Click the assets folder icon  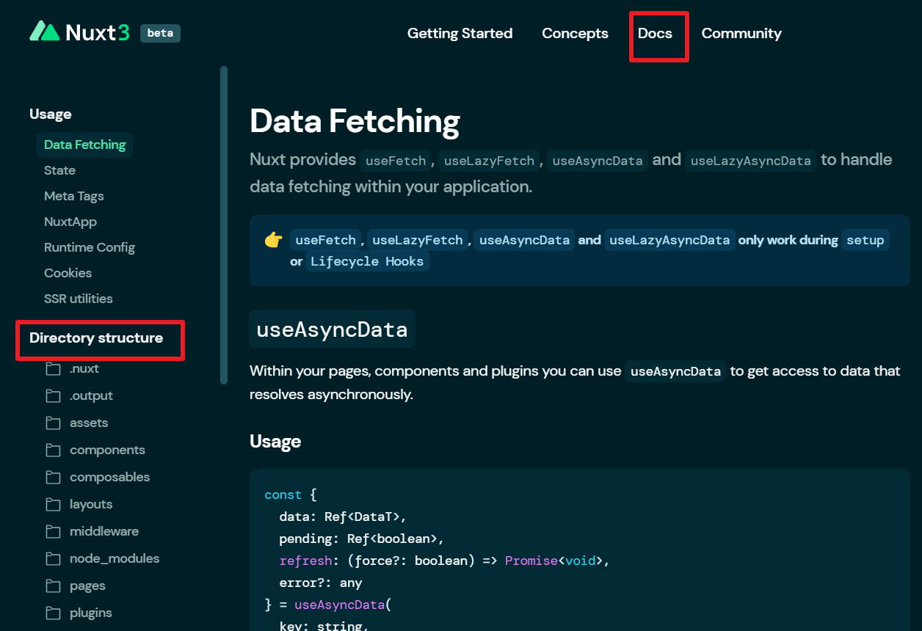tap(53, 423)
